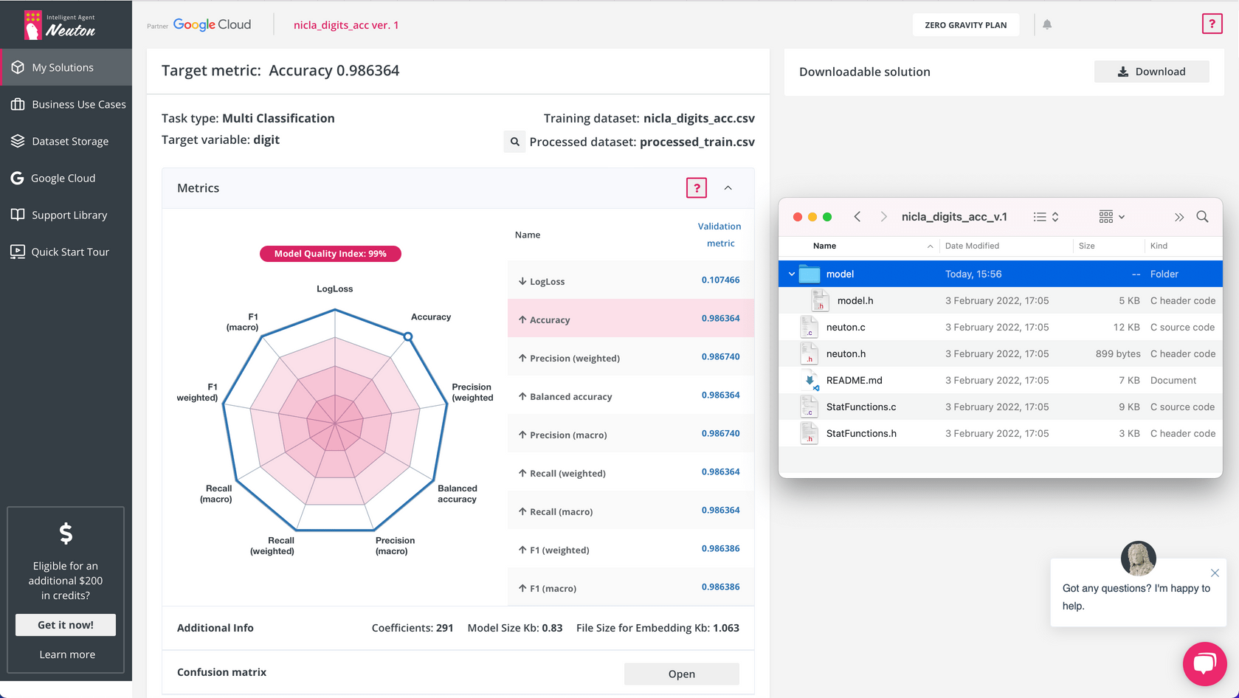Select the README.md file in Finder
1239x698 pixels.
(854, 380)
